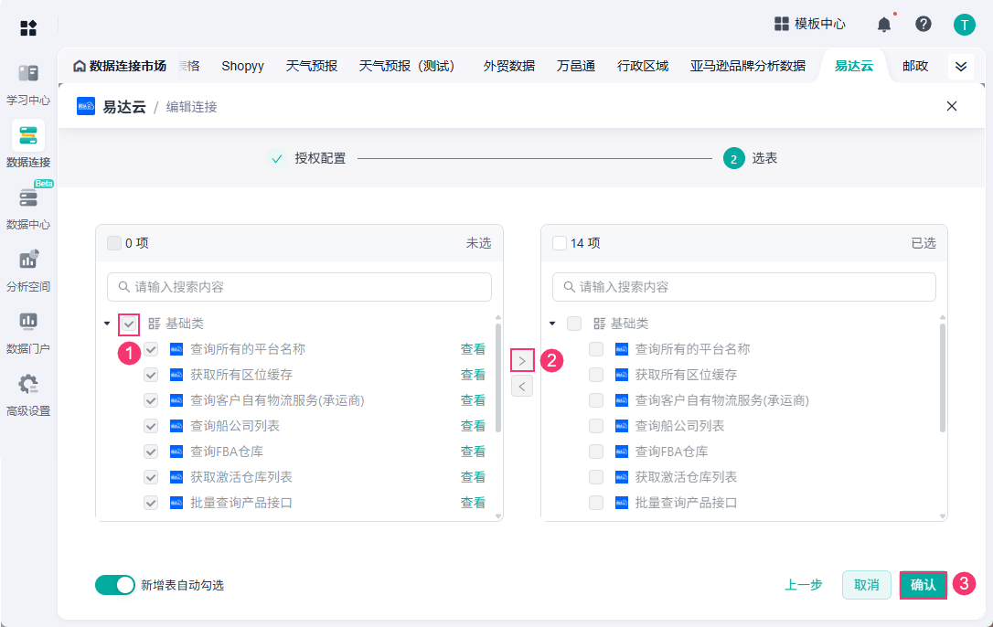This screenshot has width=993, height=627.
Task: Click the 易达云 logo in the breadcrumb
Action: [x=86, y=106]
